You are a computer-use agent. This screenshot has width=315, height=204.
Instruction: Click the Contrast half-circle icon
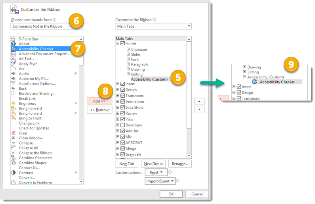pos(13,173)
